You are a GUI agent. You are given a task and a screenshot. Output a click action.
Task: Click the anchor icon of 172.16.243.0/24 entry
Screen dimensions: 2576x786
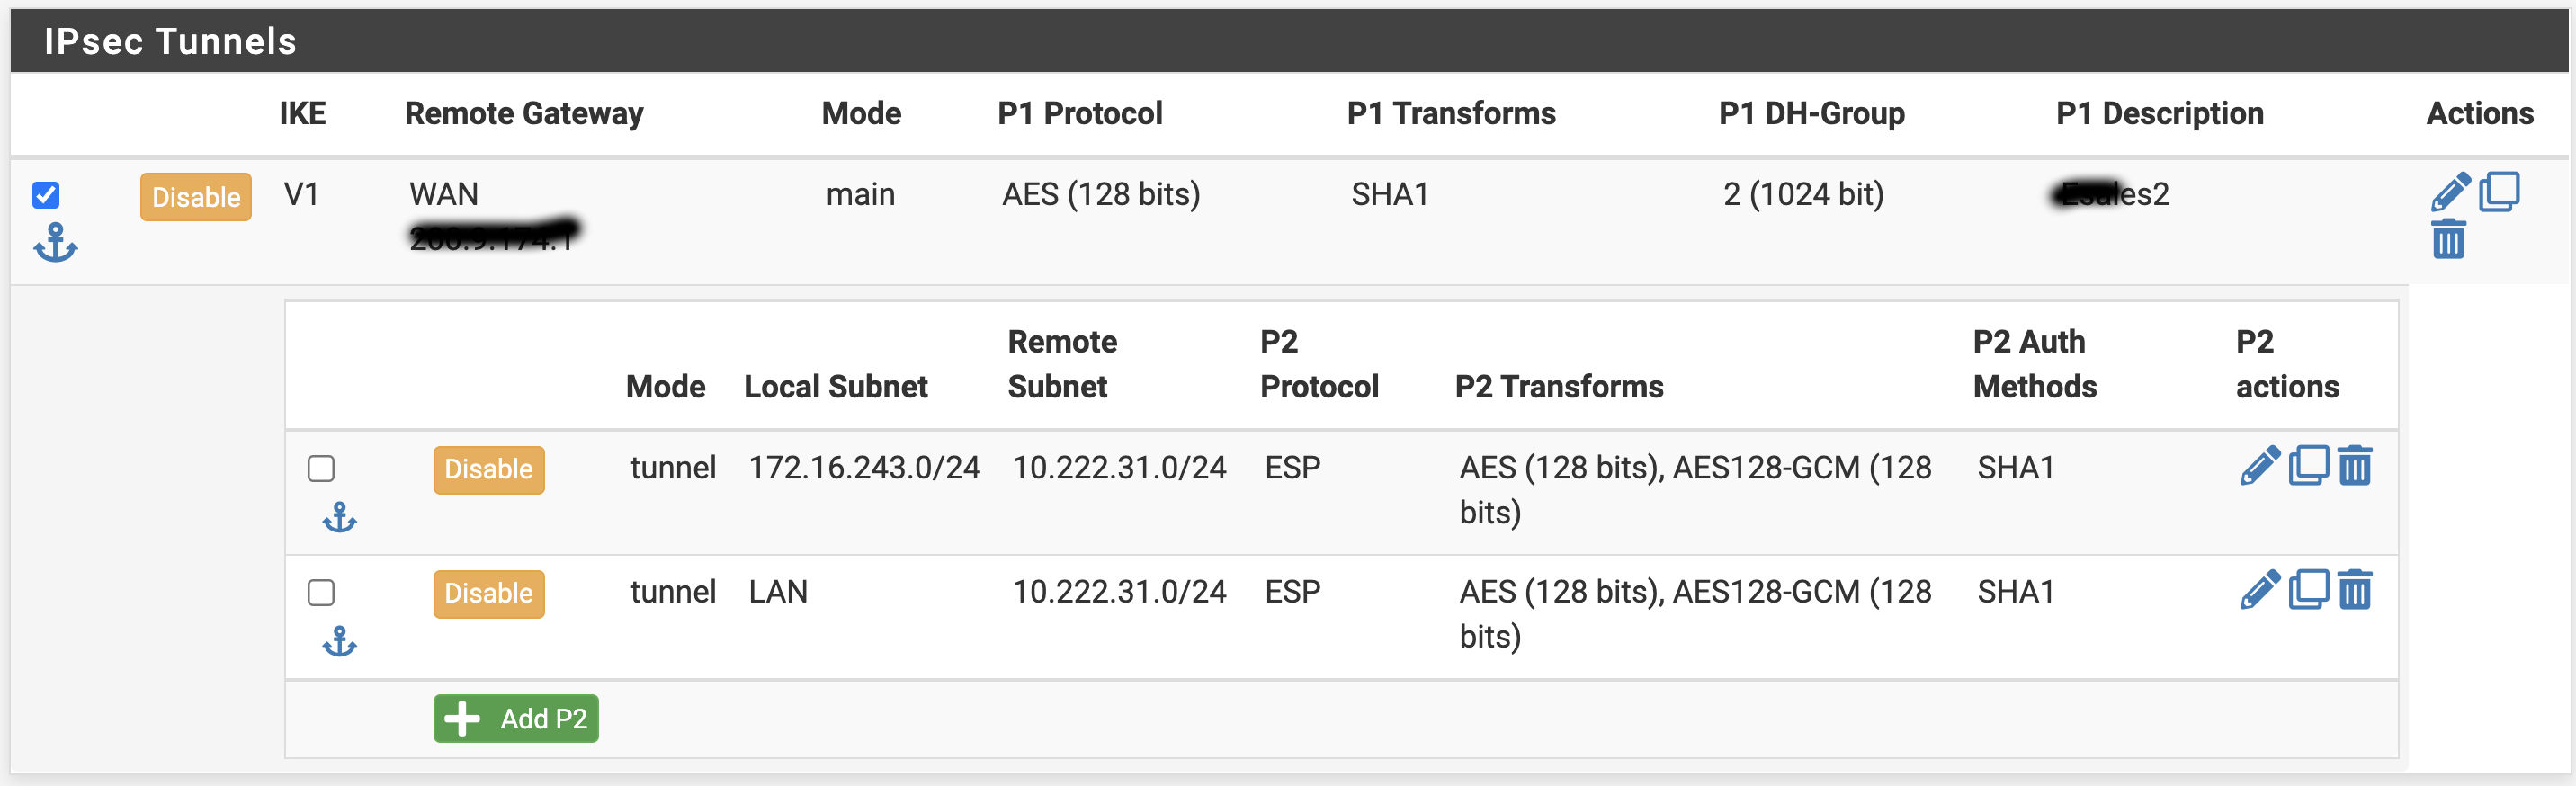tap(339, 517)
